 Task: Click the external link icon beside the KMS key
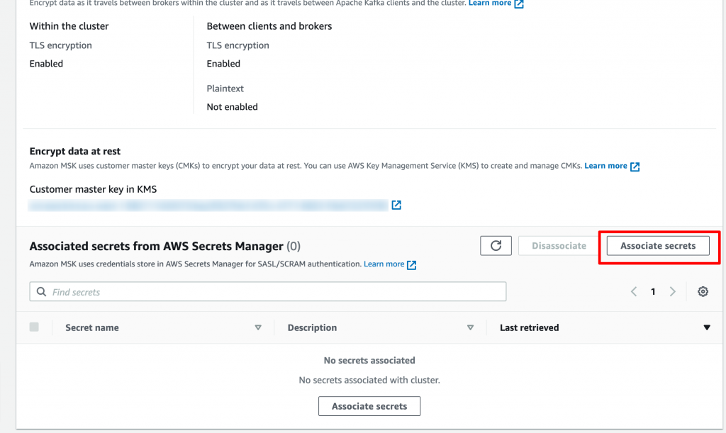coord(396,205)
